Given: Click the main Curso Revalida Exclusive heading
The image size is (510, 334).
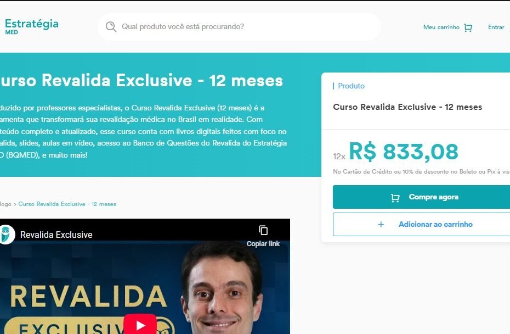Looking at the screenshot, I should coord(141,80).
